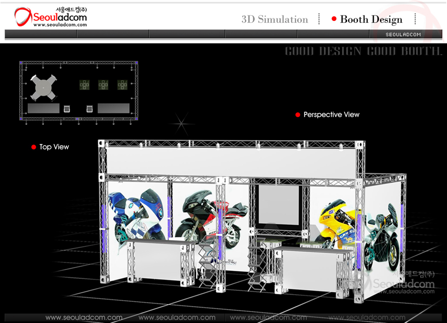Click the sparkle star on the black background

click(181, 122)
